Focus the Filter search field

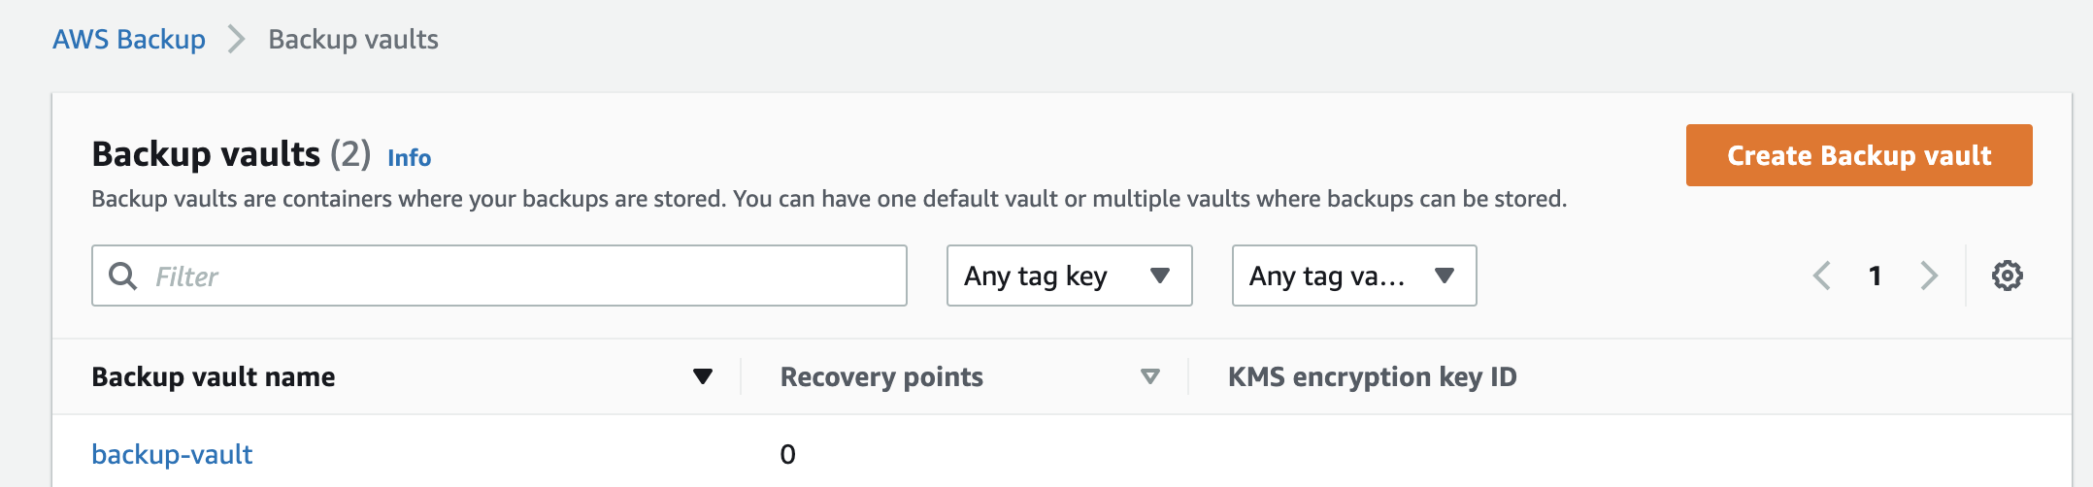click(499, 276)
